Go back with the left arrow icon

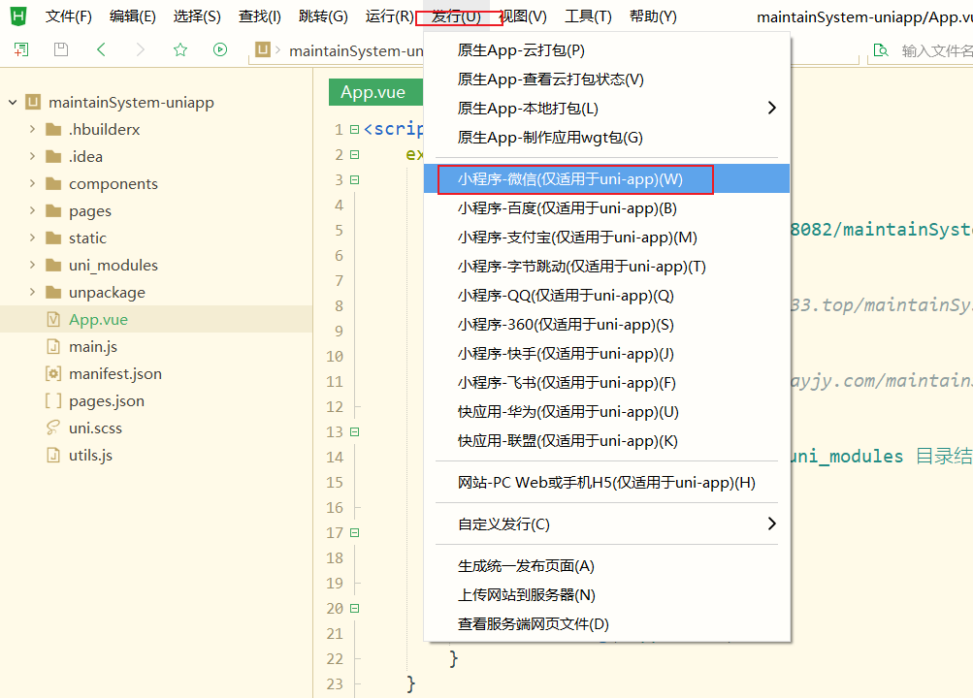click(101, 49)
